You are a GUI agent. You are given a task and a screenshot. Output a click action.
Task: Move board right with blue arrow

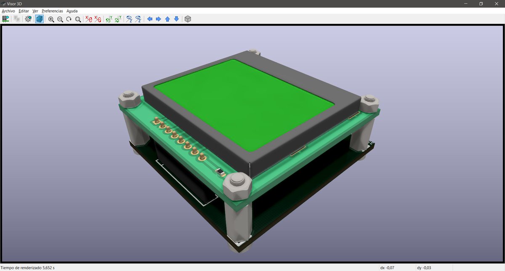coord(158,19)
